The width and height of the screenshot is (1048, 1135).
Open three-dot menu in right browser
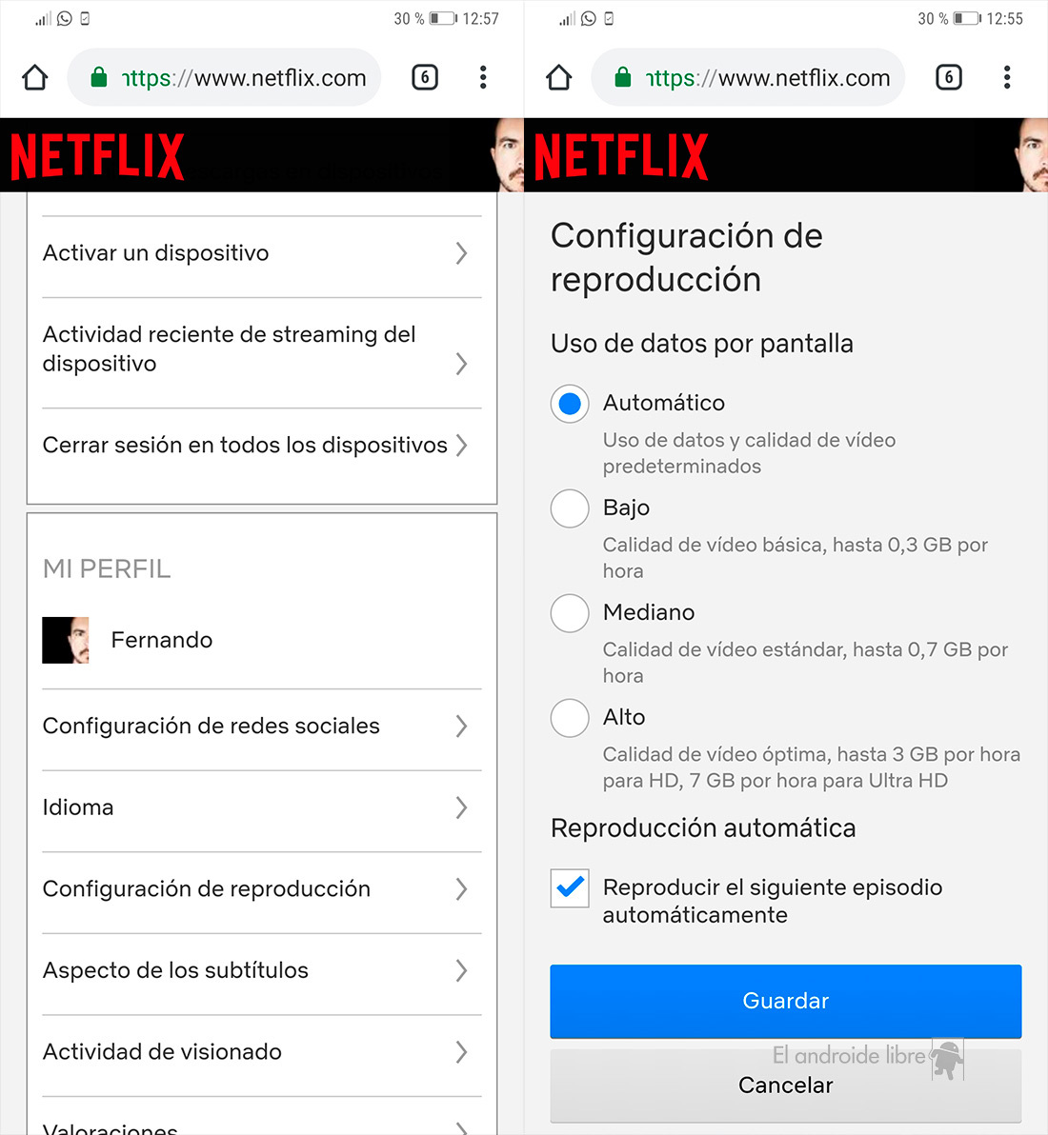(1007, 77)
